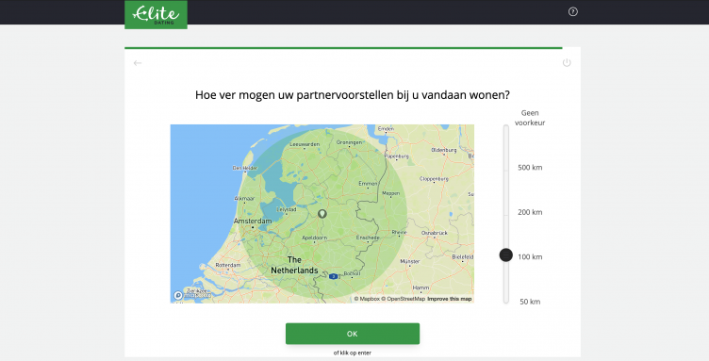The image size is (709, 361).
Task: Click the question heading about partnervoorstellen
Action: (x=353, y=95)
